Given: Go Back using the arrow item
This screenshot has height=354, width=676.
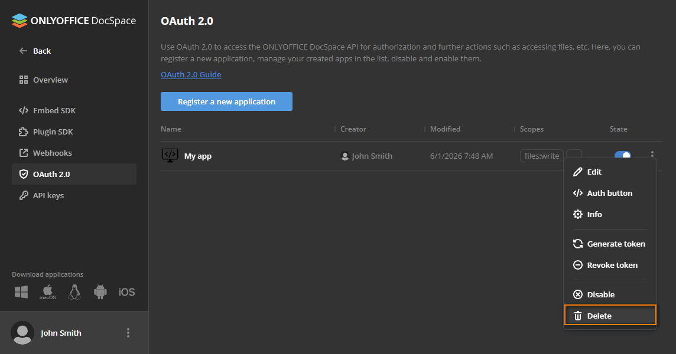Looking at the screenshot, I should coord(35,51).
